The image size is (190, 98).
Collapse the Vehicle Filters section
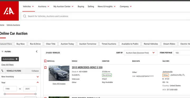point(35,71)
